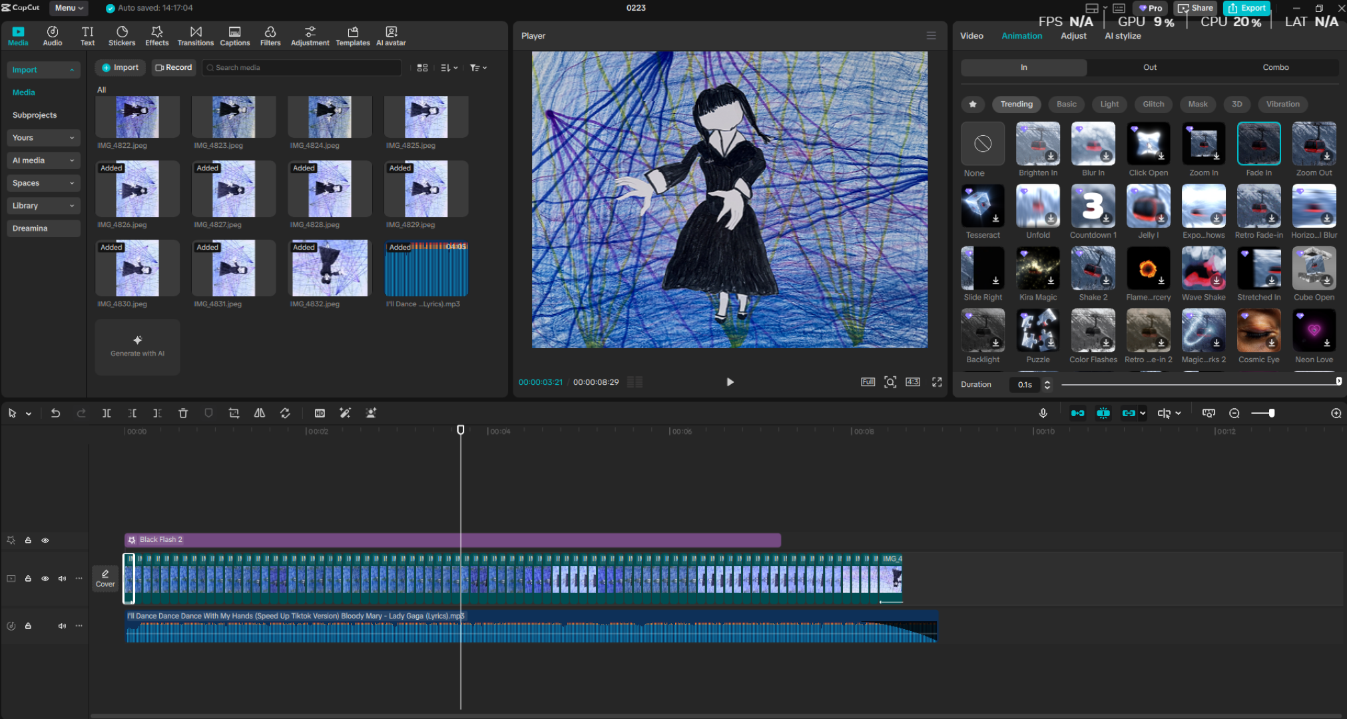Viewport: 1347px width, 719px height.
Task: Open the Stickers panel
Action: click(x=122, y=36)
